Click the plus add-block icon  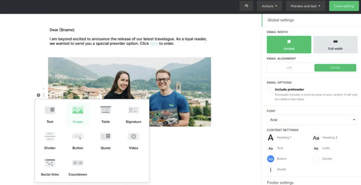(x=38, y=95)
